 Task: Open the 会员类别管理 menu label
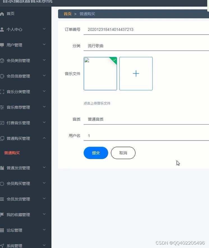(x=18, y=61)
